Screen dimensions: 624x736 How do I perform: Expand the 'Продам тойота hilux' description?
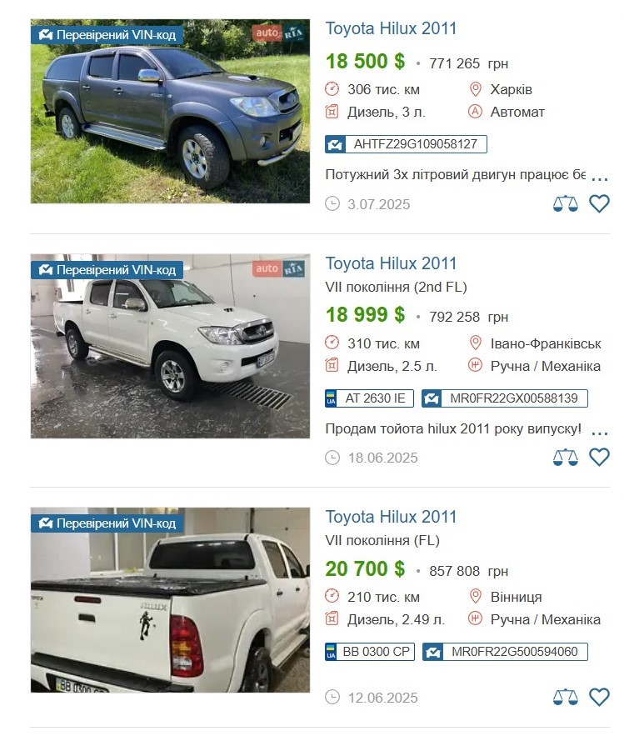coord(600,433)
